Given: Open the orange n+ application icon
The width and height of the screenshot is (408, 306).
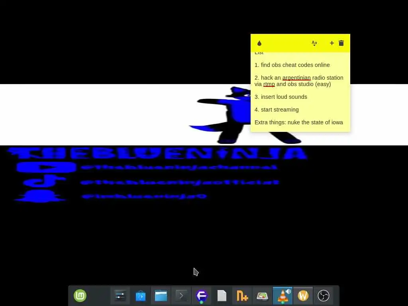Looking at the screenshot, I should pyautogui.click(x=242, y=296).
